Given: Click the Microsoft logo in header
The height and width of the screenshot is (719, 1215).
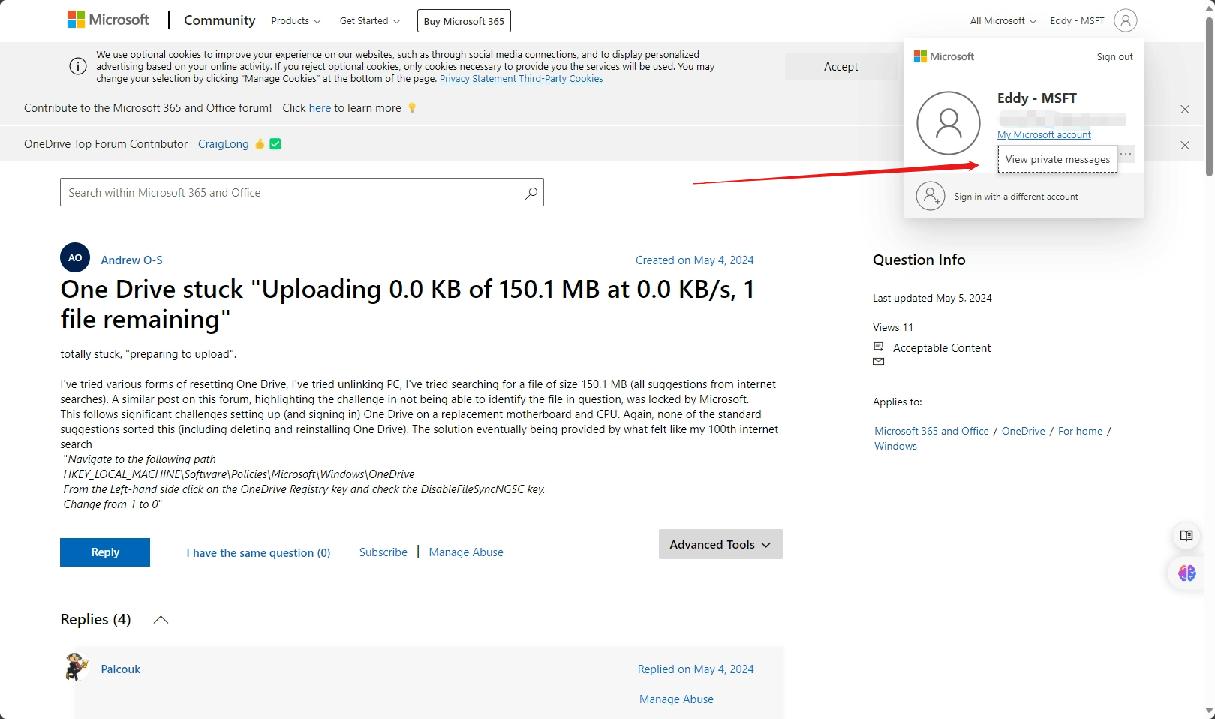Looking at the screenshot, I should (108, 20).
